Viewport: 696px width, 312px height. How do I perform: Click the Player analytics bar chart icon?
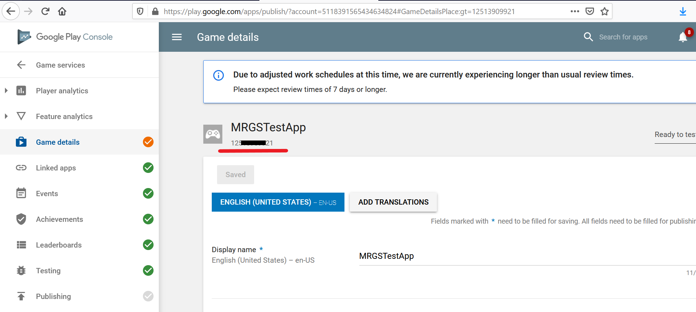(x=21, y=91)
